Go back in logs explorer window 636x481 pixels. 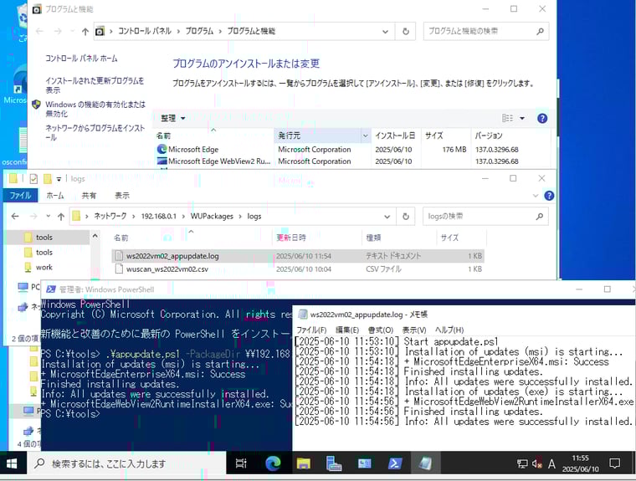15,216
